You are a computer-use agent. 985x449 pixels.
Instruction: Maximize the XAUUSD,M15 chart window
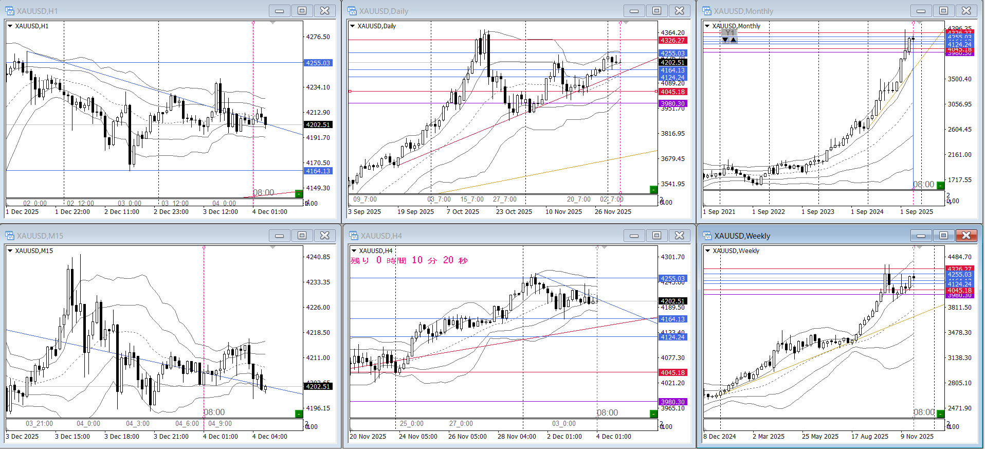302,236
